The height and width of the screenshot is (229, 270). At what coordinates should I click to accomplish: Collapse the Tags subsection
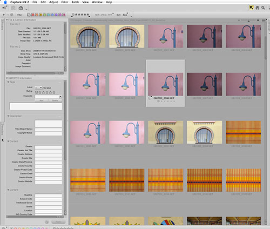coord(8,82)
